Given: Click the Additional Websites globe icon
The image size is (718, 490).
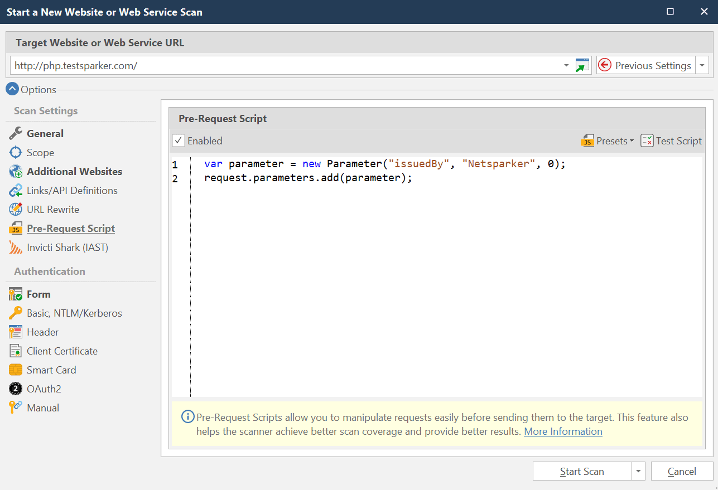Looking at the screenshot, I should coord(16,172).
